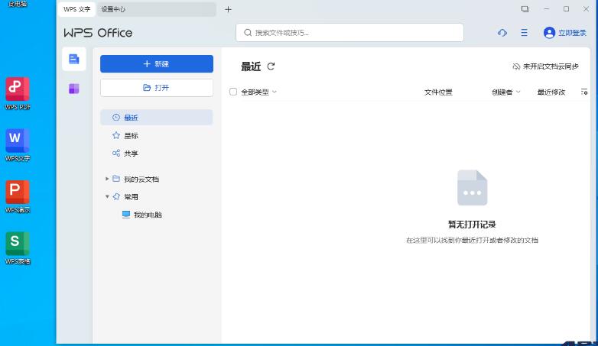Open 我的云文档 folder
Image resolution: width=598 pixels, height=346 pixels.
141,179
